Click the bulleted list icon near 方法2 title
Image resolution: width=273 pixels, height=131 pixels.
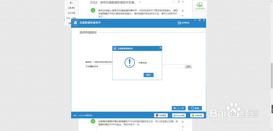(179, 2)
